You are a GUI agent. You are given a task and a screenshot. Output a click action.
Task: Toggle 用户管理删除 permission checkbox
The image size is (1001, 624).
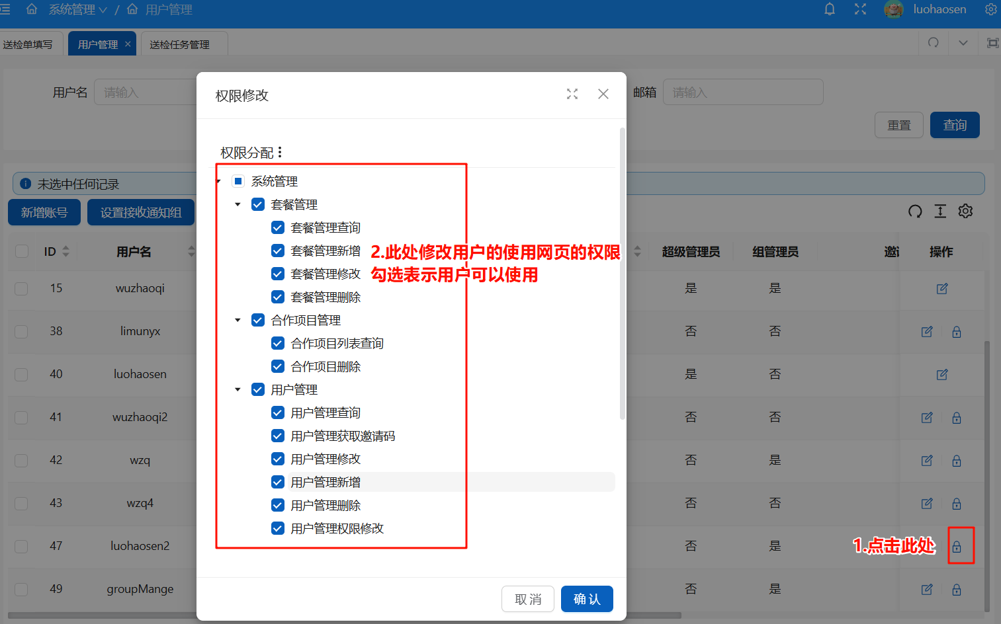(x=278, y=506)
